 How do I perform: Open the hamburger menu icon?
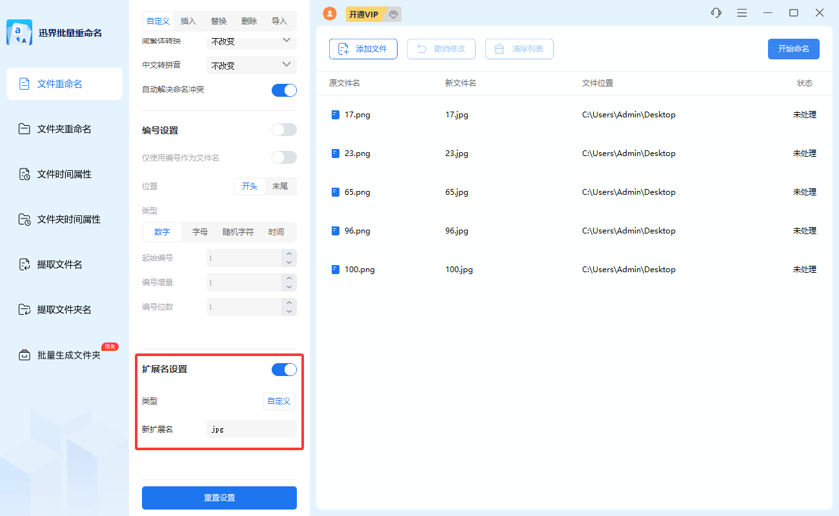tap(742, 13)
